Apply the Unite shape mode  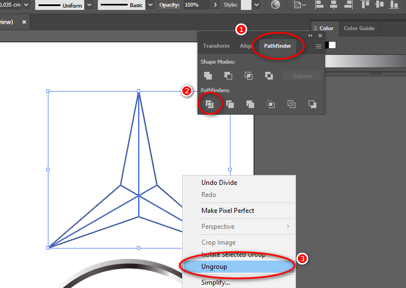pos(207,76)
